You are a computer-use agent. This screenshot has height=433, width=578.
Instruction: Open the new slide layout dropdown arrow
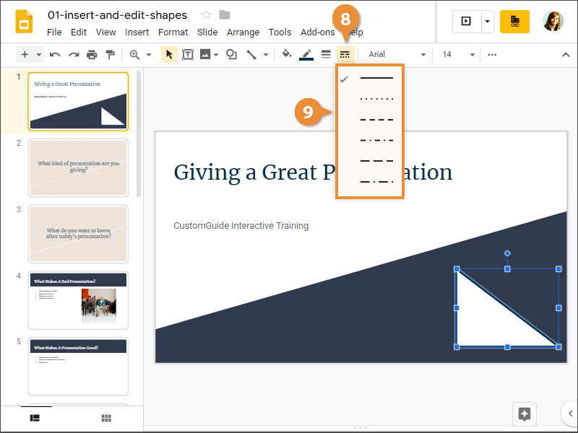[x=39, y=55]
